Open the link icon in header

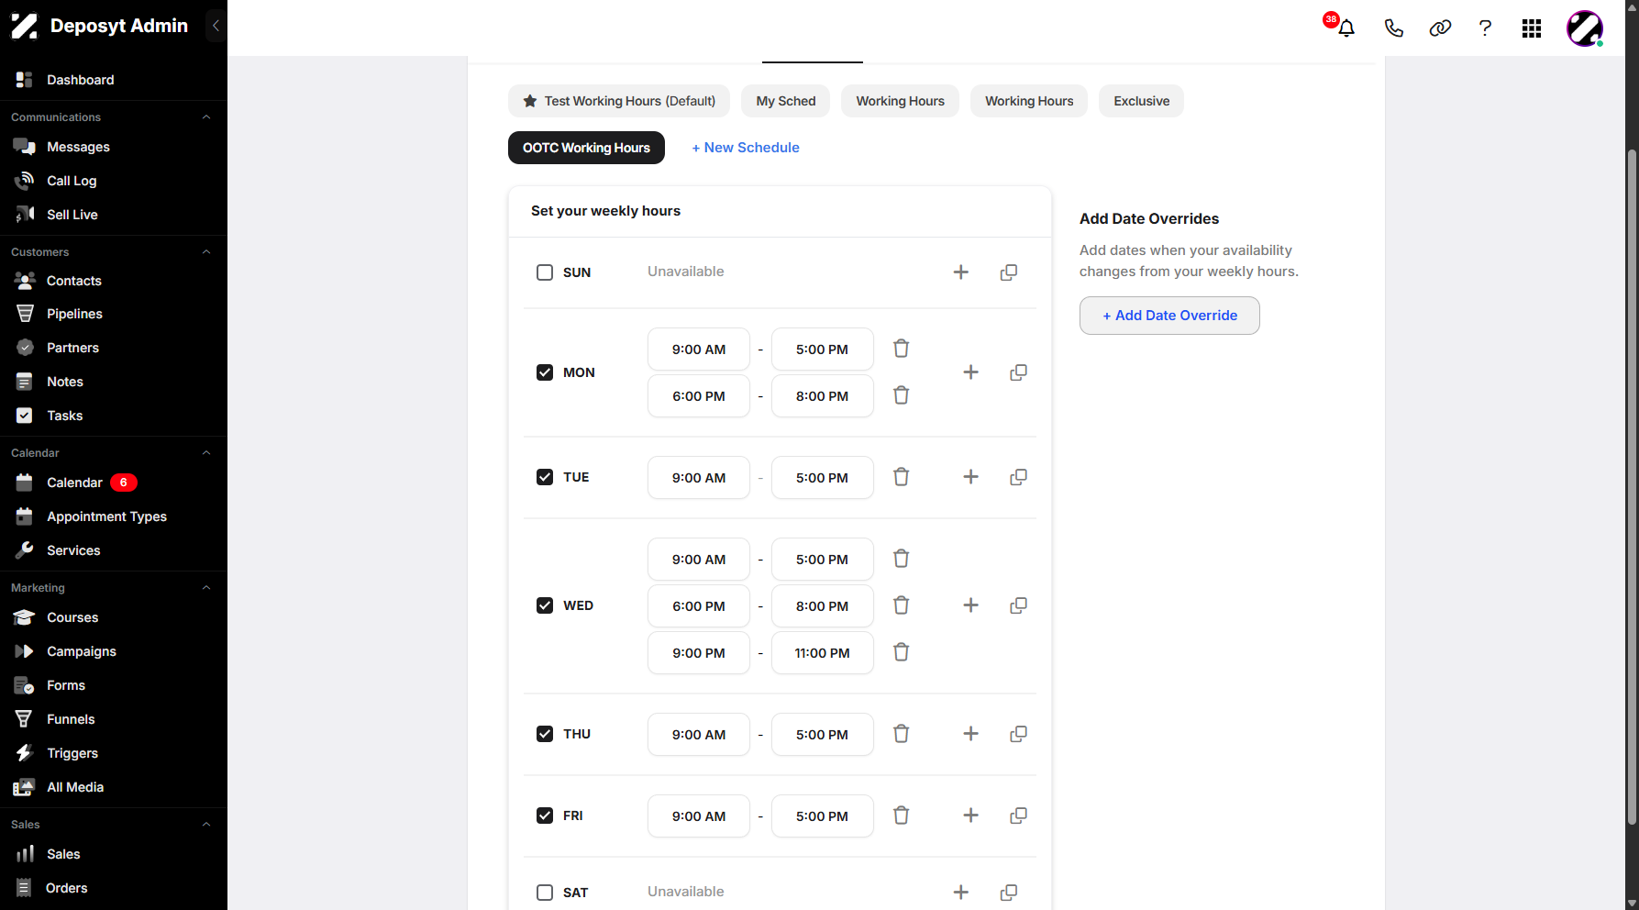(1440, 28)
